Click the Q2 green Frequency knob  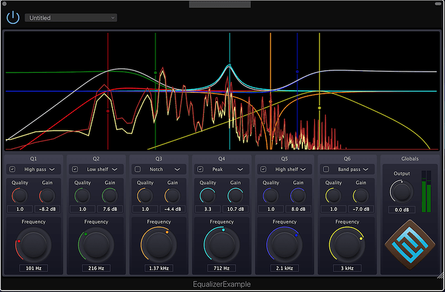95,244
